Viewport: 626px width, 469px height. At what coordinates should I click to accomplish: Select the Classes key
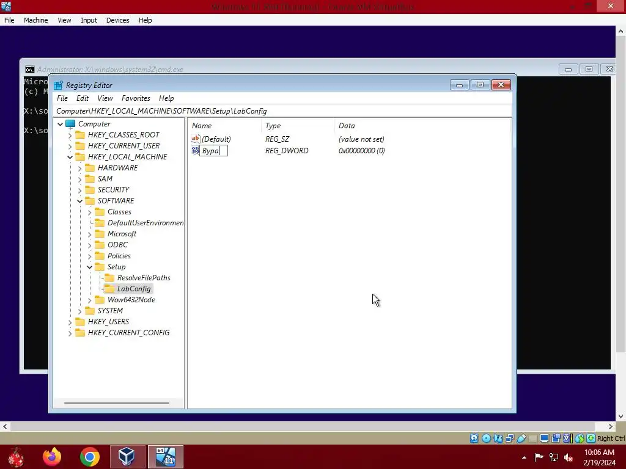(119, 212)
